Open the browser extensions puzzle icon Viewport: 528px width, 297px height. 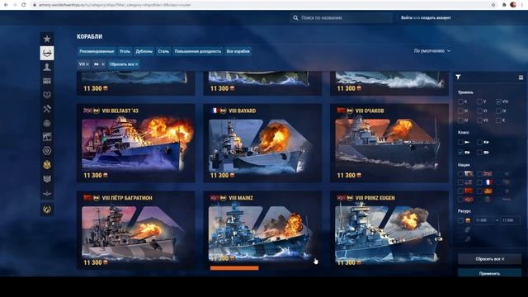click(x=504, y=5)
